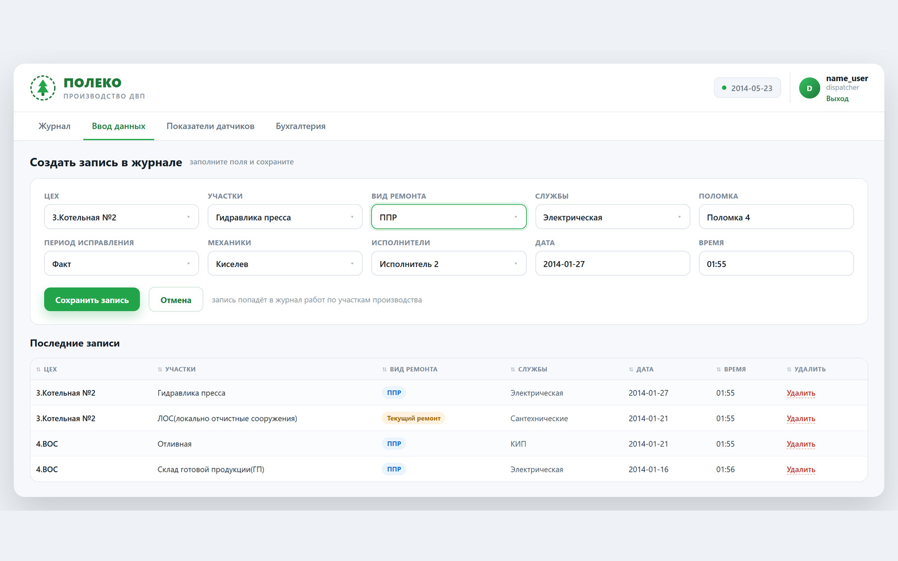Open the Вид ремонта dropdown set to ППР
Screen dimensions: 898x561
448,217
